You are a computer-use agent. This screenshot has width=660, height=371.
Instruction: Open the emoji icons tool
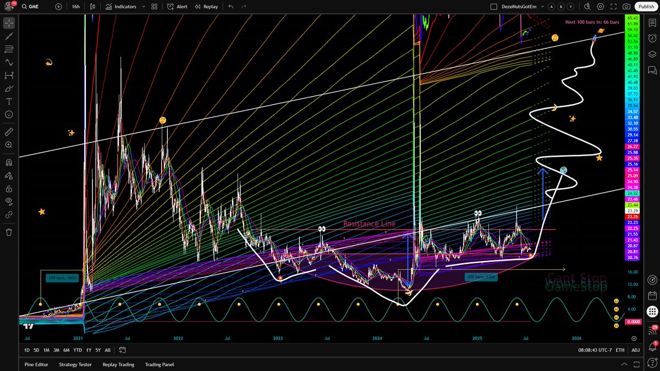click(x=9, y=114)
